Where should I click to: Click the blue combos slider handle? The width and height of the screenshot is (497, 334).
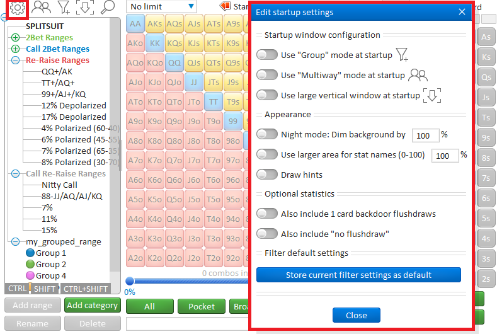point(130,281)
